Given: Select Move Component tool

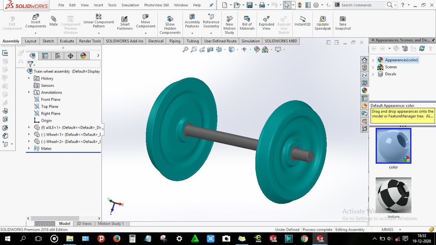Looking at the screenshot, I should point(145,21).
